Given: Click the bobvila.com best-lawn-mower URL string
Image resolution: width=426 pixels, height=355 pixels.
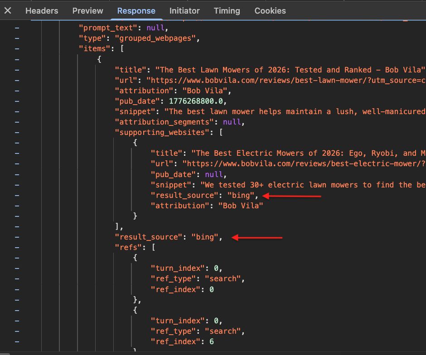Looking at the screenshot, I should tap(286, 80).
